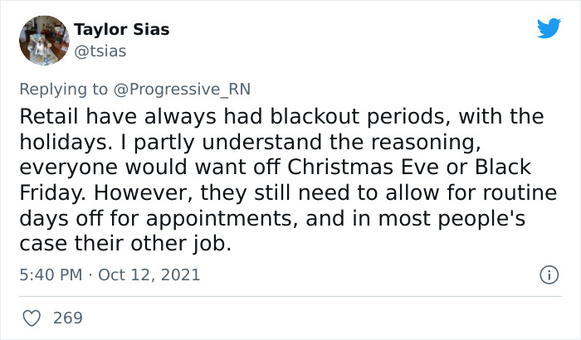The width and height of the screenshot is (581, 340).
Task: Open the Twitter bird logo
Action: point(549,28)
